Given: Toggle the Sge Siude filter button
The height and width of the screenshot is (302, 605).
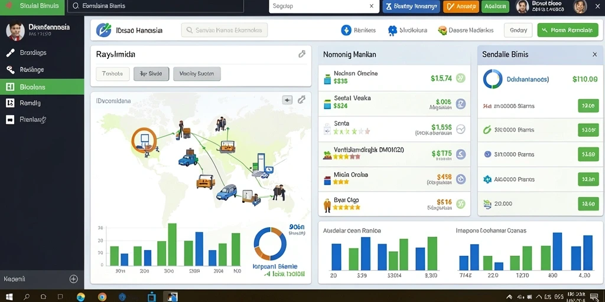Looking at the screenshot, I should pos(151,74).
